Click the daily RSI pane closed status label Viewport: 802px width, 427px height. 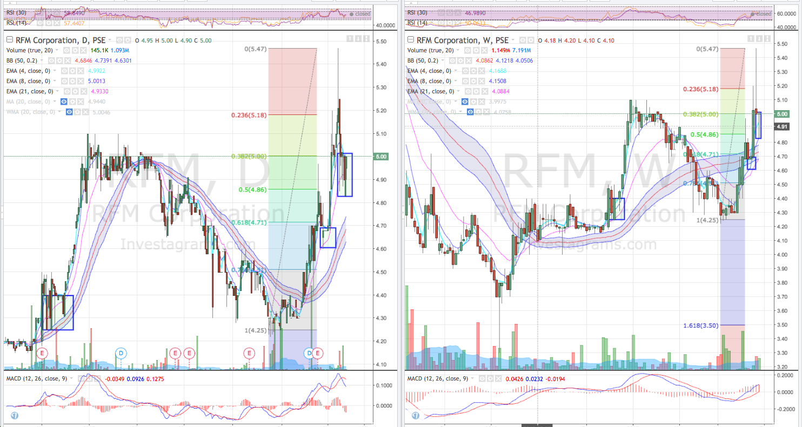(x=360, y=14)
